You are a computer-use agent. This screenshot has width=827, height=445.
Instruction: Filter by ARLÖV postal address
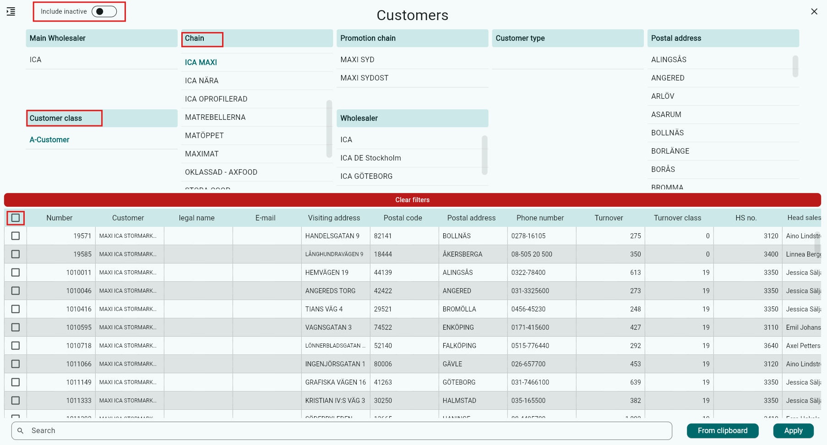pos(724,97)
